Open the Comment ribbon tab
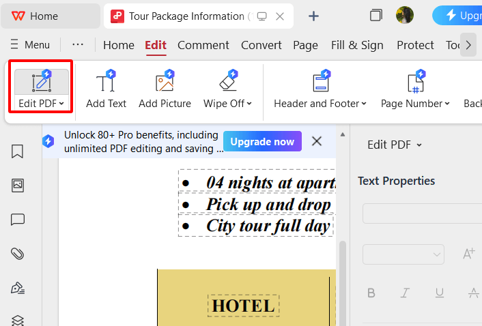Viewport: 482px width, 326px height. click(203, 45)
